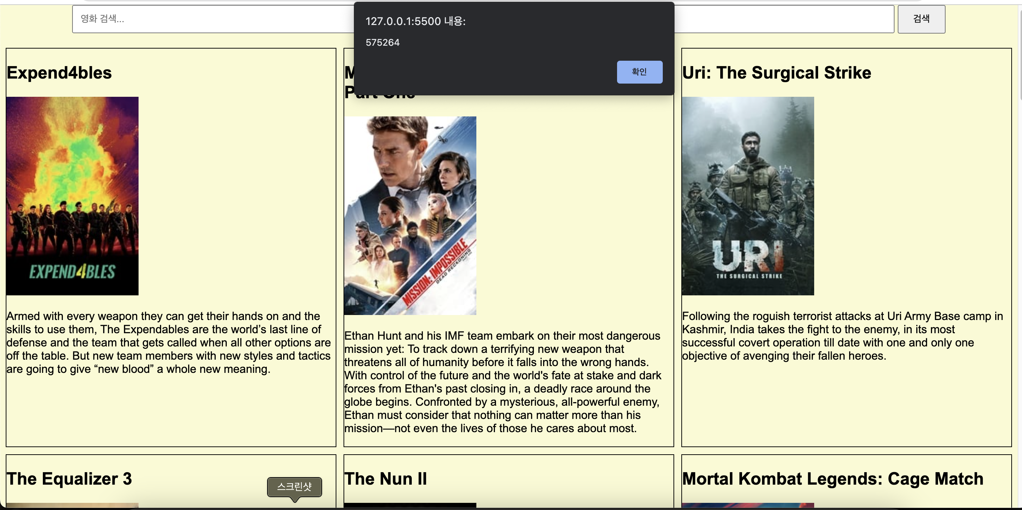Click the Uri: The Surgical Strike poster

pos(747,196)
